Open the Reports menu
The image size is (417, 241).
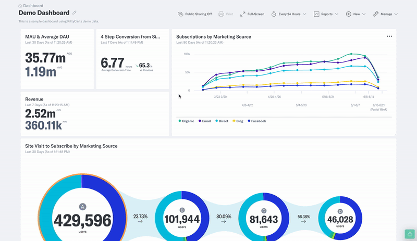click(326, 14)
